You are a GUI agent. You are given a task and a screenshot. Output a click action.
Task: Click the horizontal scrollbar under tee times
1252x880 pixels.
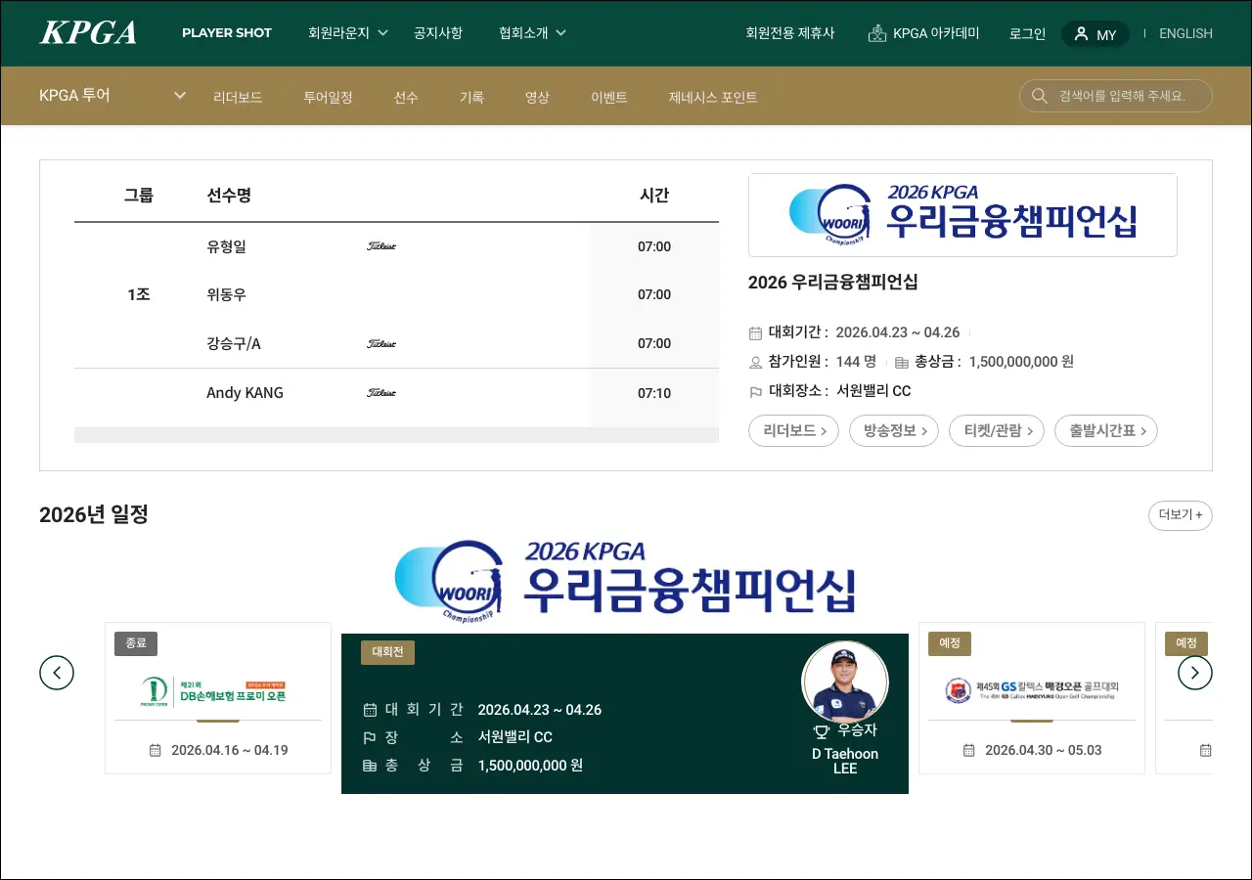tap(396, 435)
